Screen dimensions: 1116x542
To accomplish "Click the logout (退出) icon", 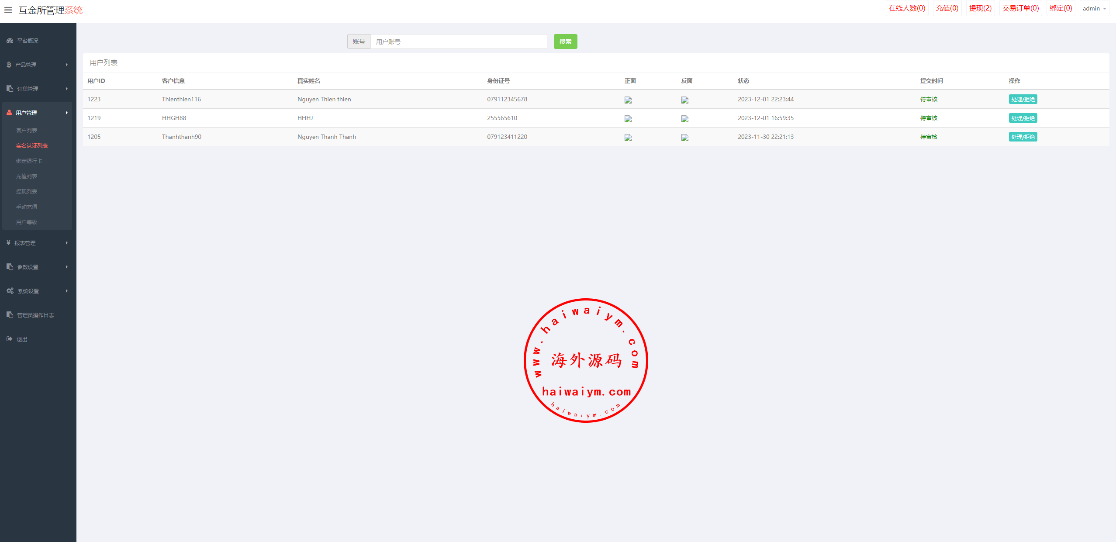I will pos(10,339).
